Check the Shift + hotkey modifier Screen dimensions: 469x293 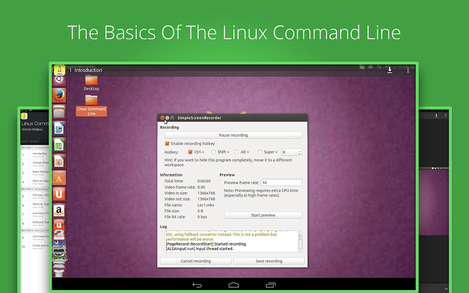pyautogui.click(x=213, y=152)
